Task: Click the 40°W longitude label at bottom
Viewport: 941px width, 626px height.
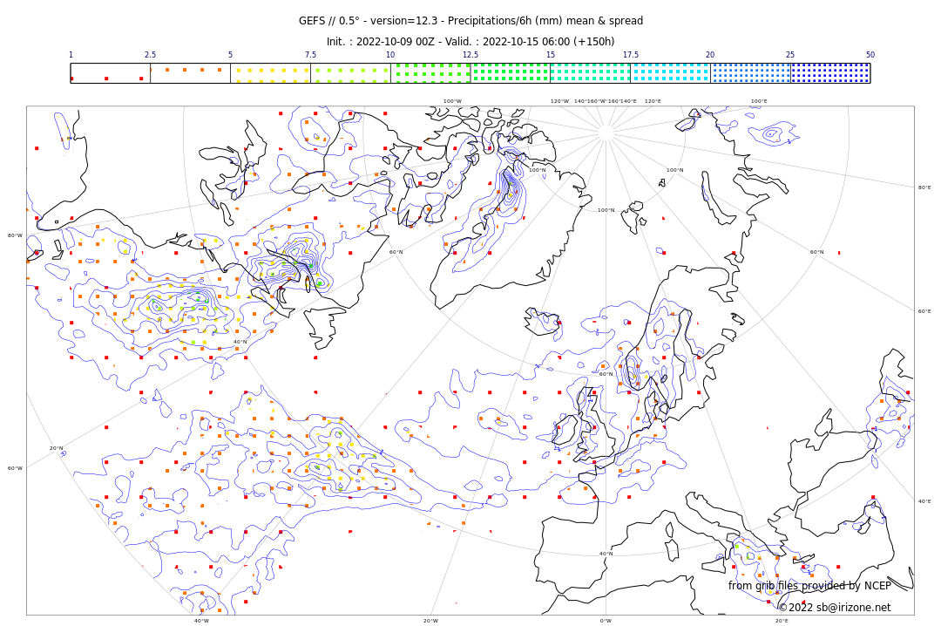Action: coord(201,621)
